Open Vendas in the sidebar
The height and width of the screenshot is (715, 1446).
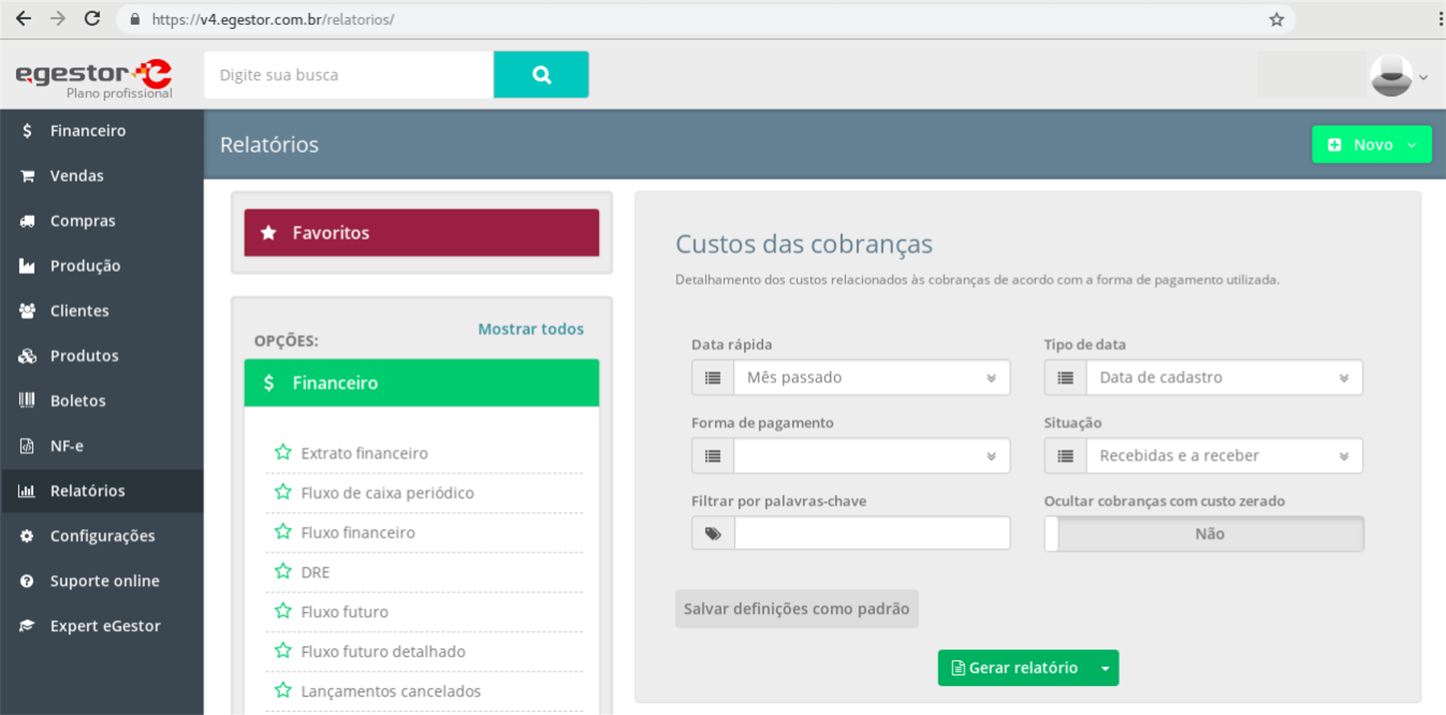coord(102,176)
